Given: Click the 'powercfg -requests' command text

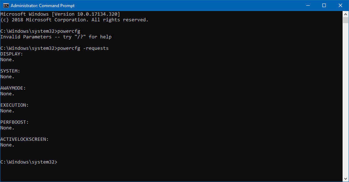Looking at the screenshot, I should (x=83, y=48).
